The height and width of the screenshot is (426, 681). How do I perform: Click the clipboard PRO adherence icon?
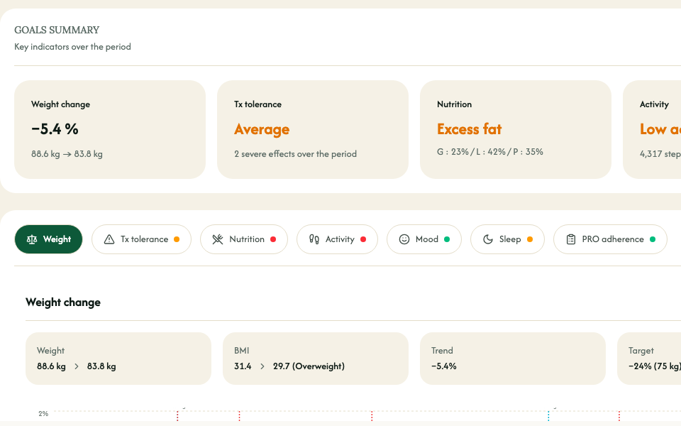coord(571,239)
